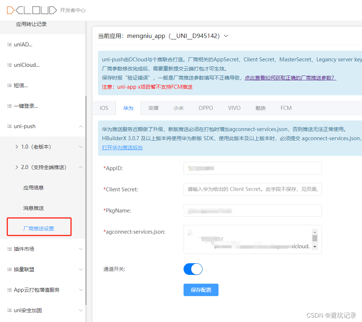Click the textarea scroll up arrow
The width and height of the screenshot is (362, 322).
pos(315,232)
